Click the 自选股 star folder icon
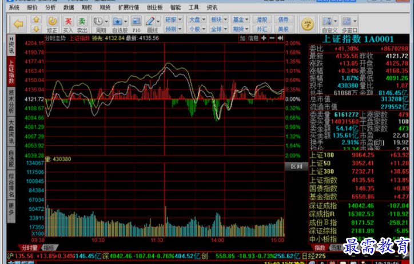 [x=117, y=21]
